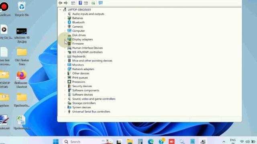Select the Mice and other pointing devices label
This screenshot has height=144, width=257.
point(92,60)
